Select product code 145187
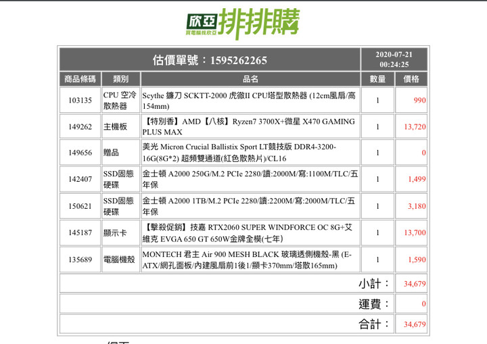Viewport: 487px width, 344px height. tap(80, 232)
